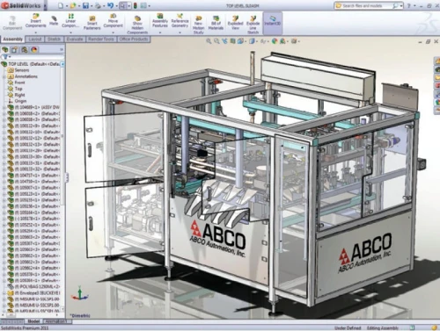Click the Open file icon
Viewport: 440px width, 331px height.
coord(72,5)
